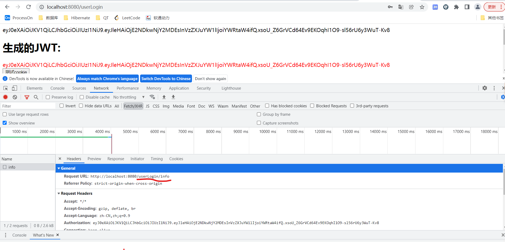Open network conditions wifi icon

point(152,97)
